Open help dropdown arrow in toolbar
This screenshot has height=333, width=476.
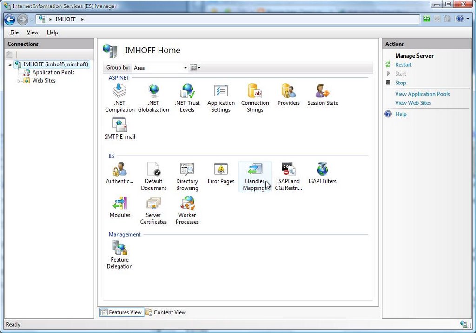(x=468, y=19)
